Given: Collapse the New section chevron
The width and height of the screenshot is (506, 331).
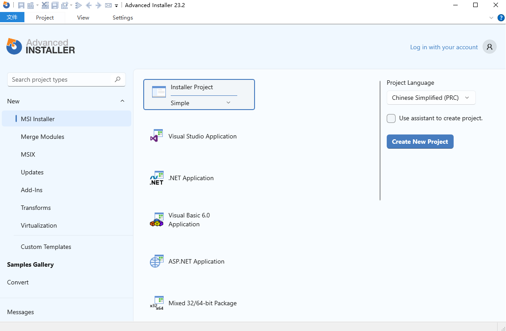Looking at the screenshot, I should [x=122, y=101].
